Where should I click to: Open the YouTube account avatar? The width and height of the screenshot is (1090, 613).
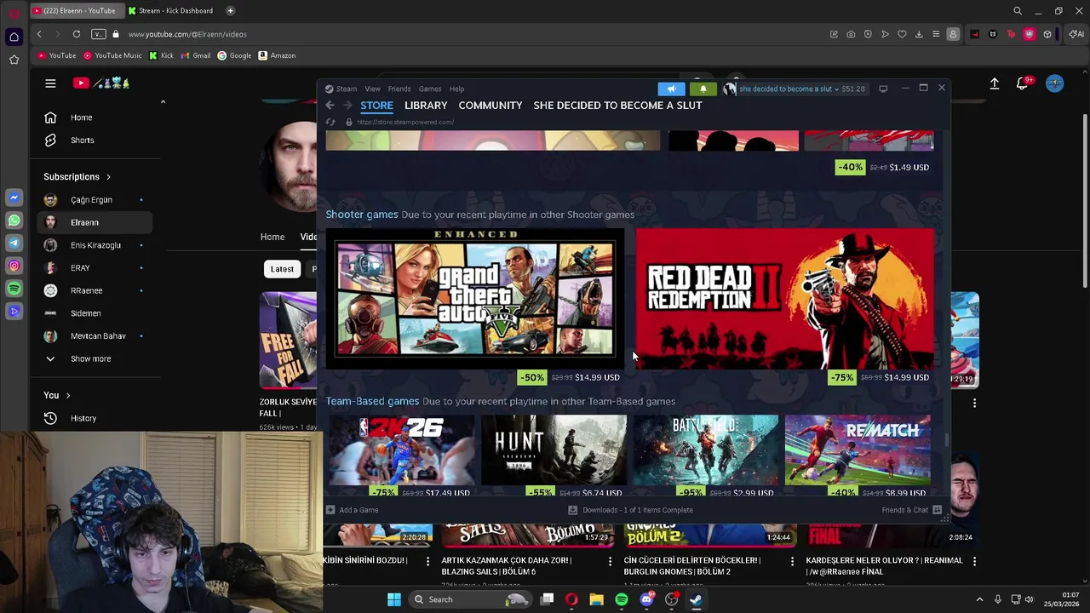1055,83
